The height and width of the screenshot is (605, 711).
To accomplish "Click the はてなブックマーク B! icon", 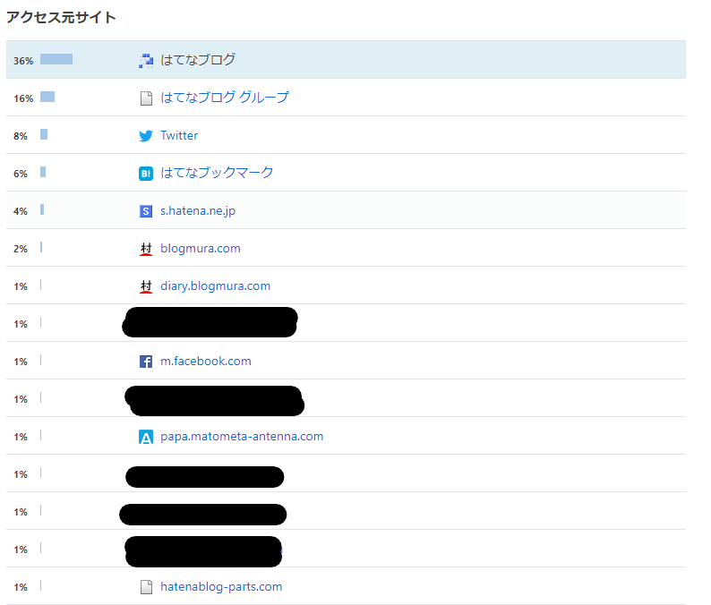I will point(146,173).
